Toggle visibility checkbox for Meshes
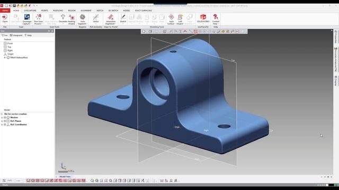Viewport: 339px width, 190px height. pos(5,117)
